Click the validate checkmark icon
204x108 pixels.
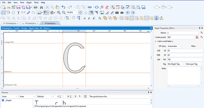(128, 7)
